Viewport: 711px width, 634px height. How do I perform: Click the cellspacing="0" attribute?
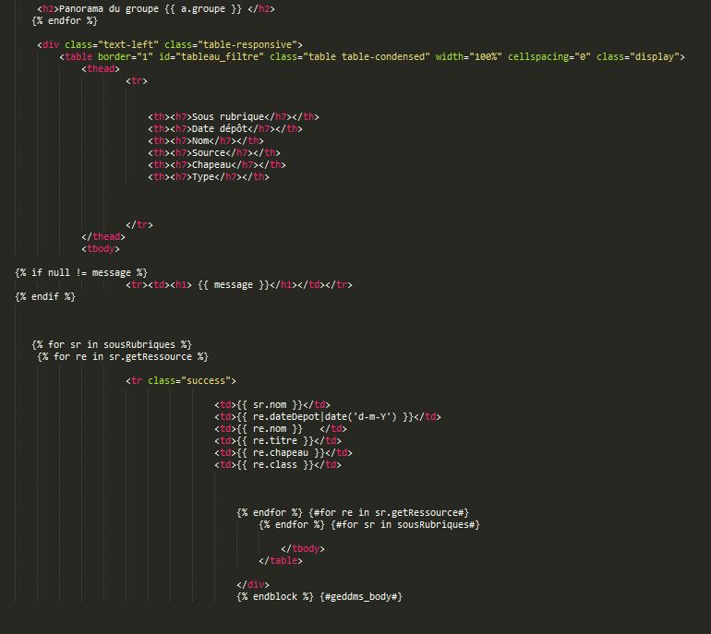point(548,56)
